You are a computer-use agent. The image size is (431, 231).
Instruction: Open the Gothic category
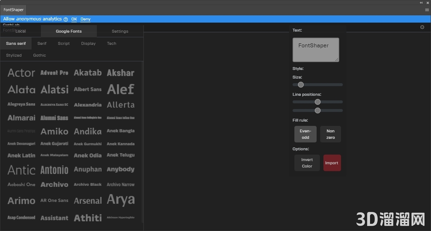coord(39,55)
